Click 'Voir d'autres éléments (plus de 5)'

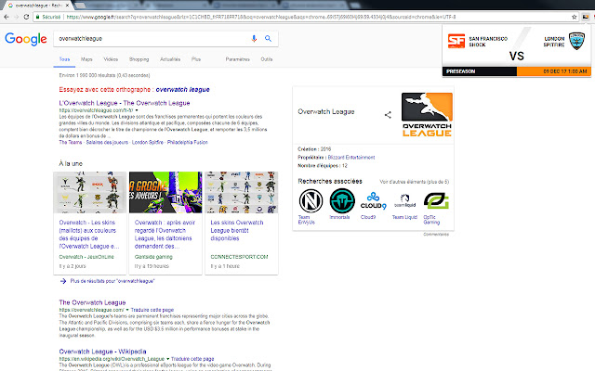[414, 182]
